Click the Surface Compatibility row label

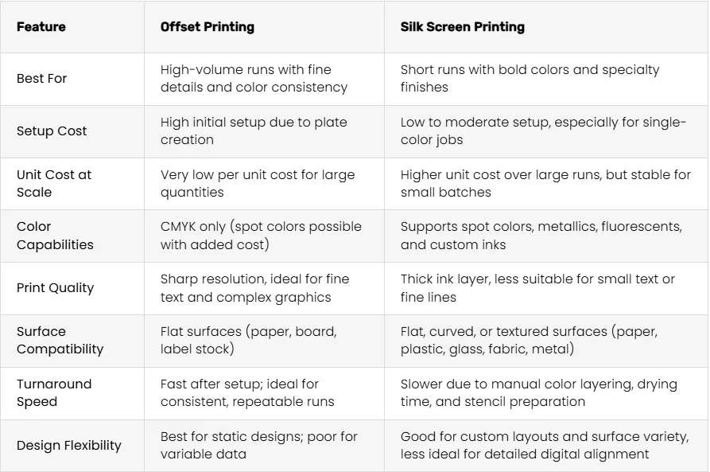pos(60,340)
